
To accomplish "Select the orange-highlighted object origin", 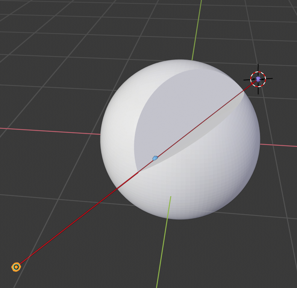I will (16, 267).
